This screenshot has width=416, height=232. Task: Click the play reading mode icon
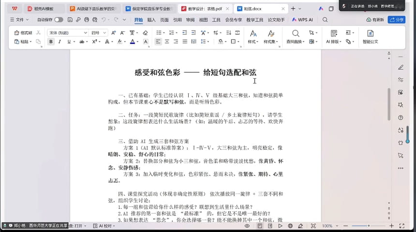pos(280,226)
